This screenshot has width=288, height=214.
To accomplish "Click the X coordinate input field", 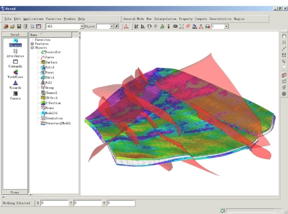I will (54, 203).
